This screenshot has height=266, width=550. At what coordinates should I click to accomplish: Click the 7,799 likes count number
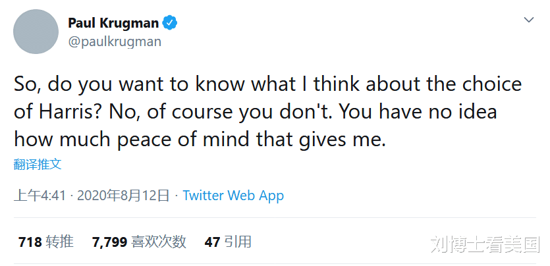click(109, 242)
